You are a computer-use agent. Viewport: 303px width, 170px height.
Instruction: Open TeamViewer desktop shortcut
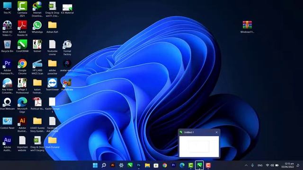point(52,85)
